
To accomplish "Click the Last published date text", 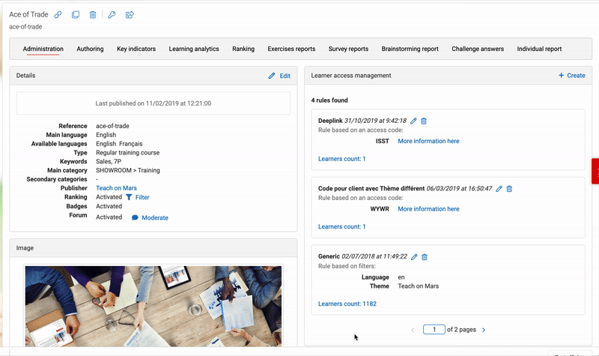I will click(153, 103).
